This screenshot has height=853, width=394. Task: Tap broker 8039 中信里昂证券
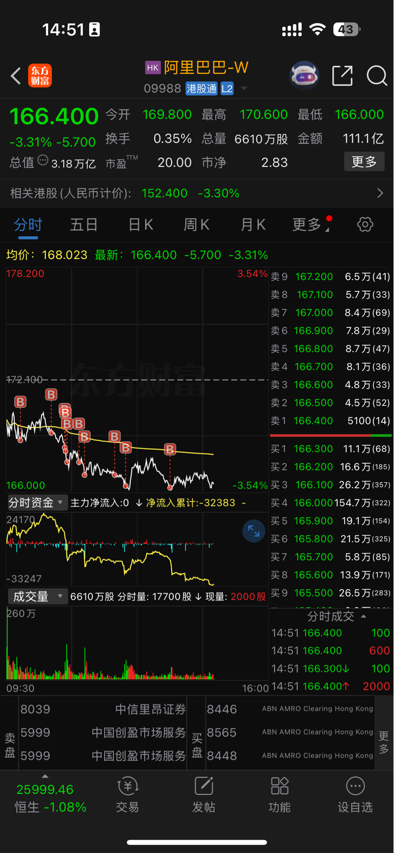click(103, 709)
